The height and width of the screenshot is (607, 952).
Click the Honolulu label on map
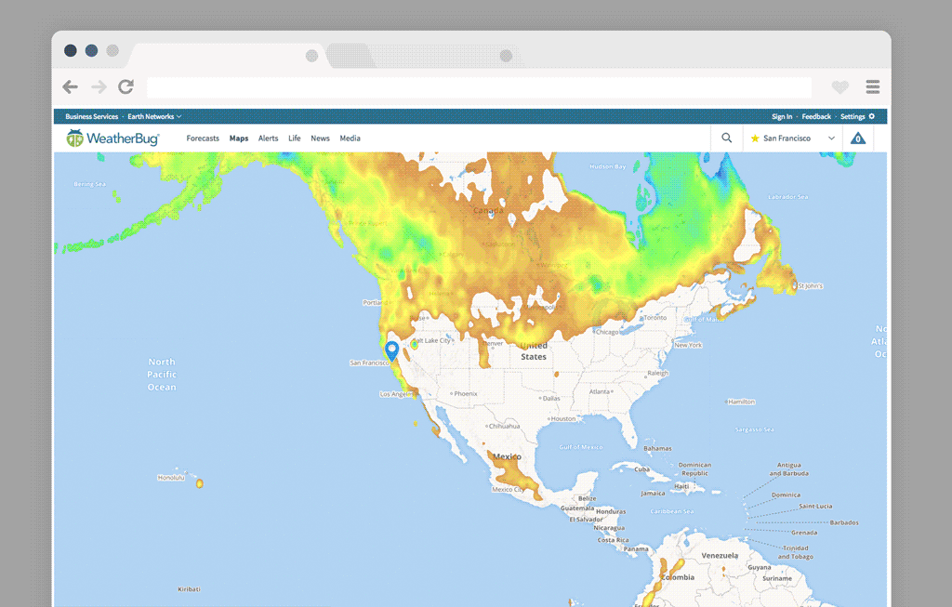click(x=171, y=478)
